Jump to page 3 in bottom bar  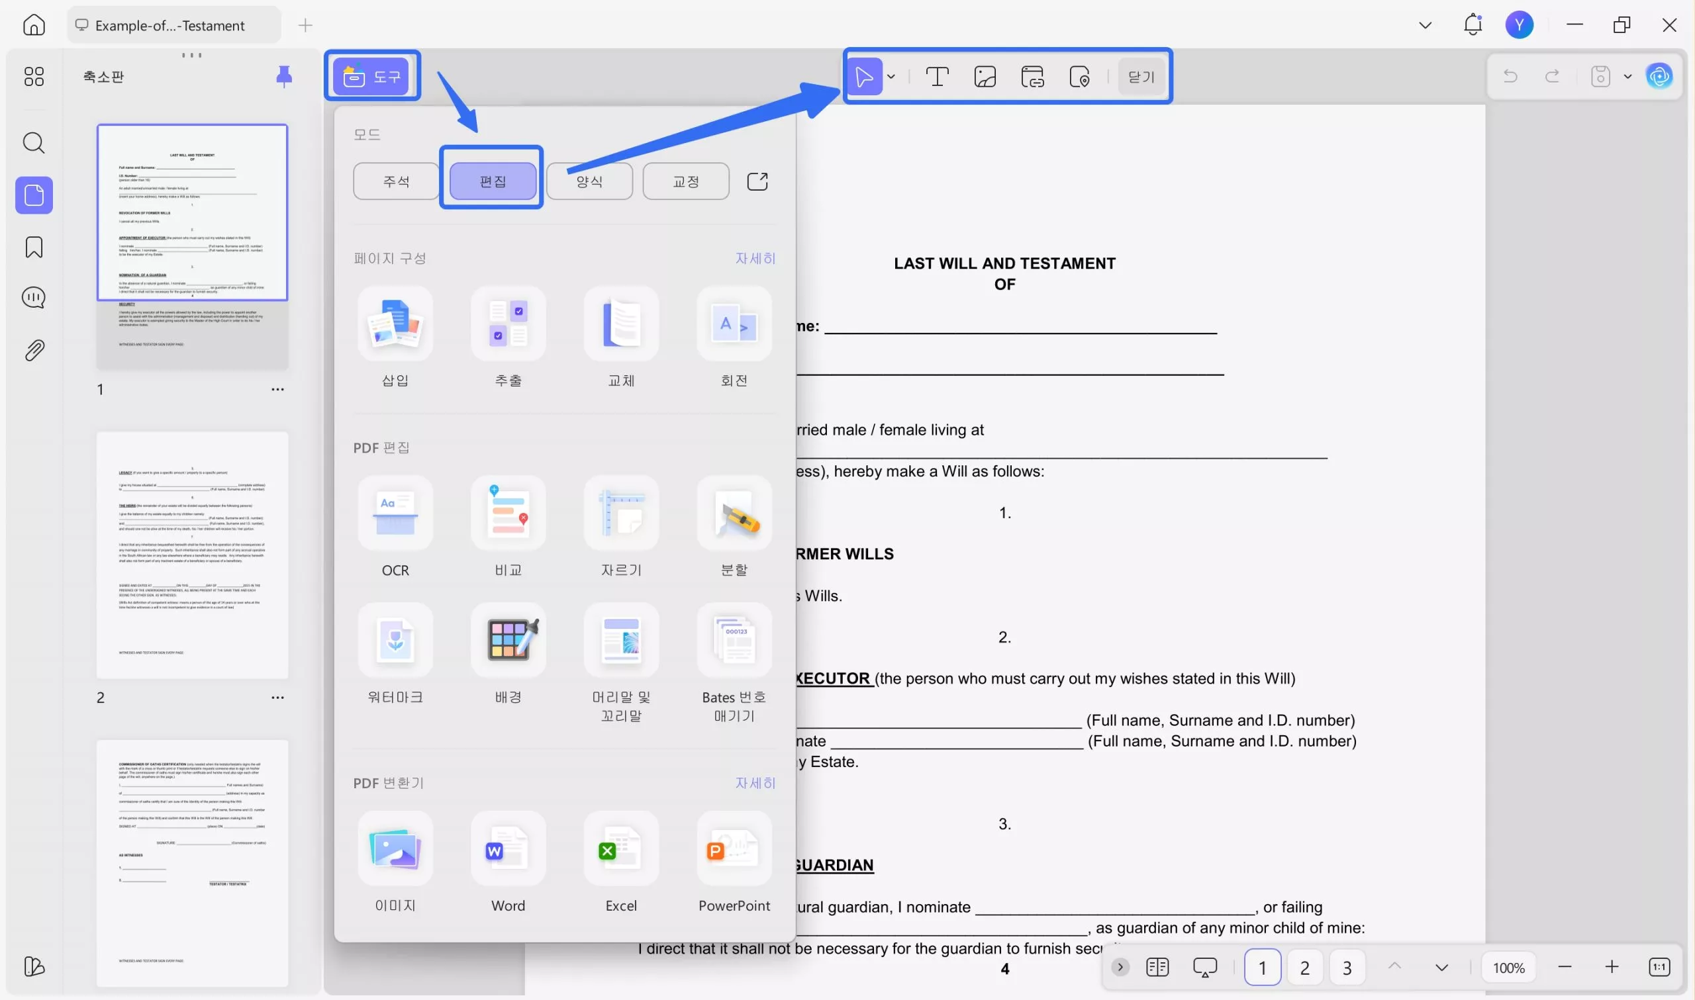(1347, 967)
